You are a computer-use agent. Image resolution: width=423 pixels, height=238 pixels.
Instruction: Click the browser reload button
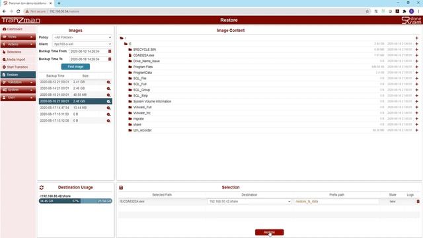[x=18, y=11]
